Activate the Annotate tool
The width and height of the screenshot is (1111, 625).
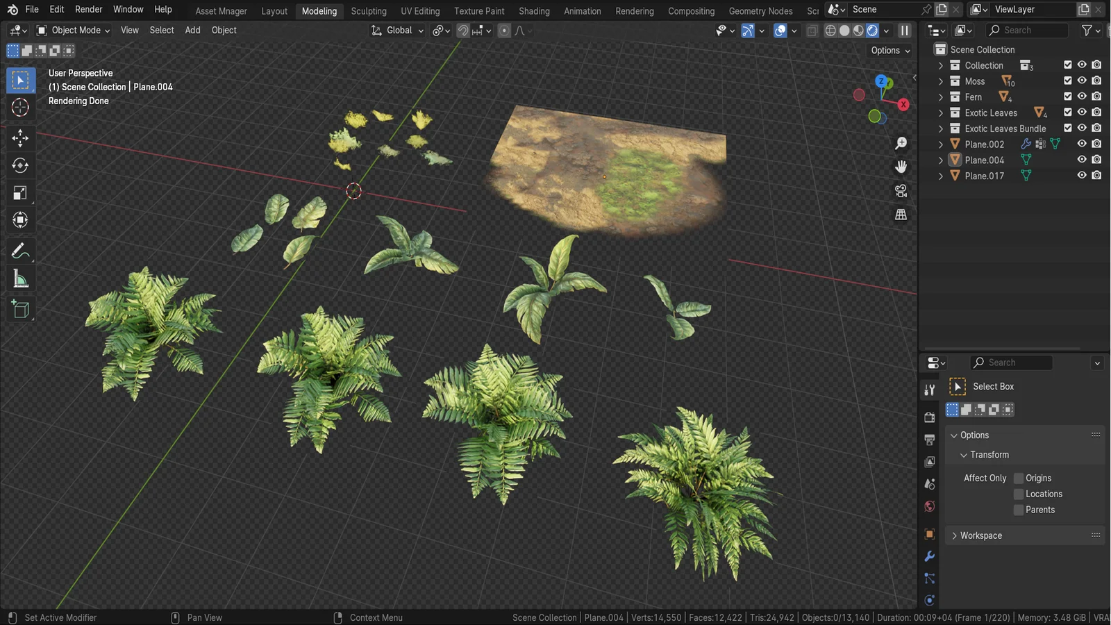(x=21, y=250)
